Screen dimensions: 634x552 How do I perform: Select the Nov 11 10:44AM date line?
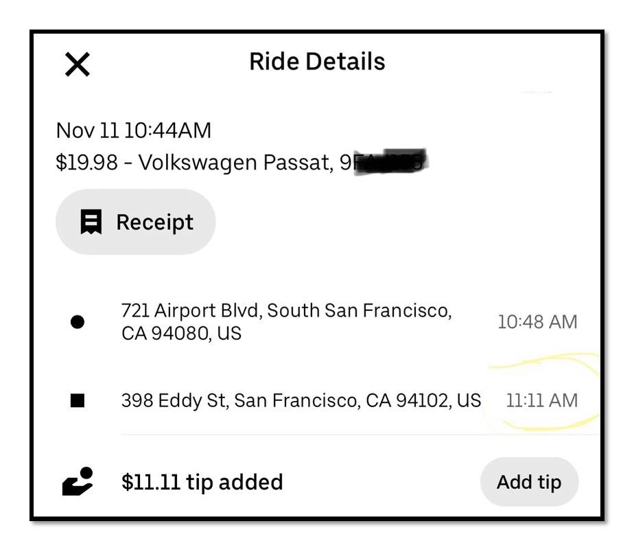coord(133,130)
